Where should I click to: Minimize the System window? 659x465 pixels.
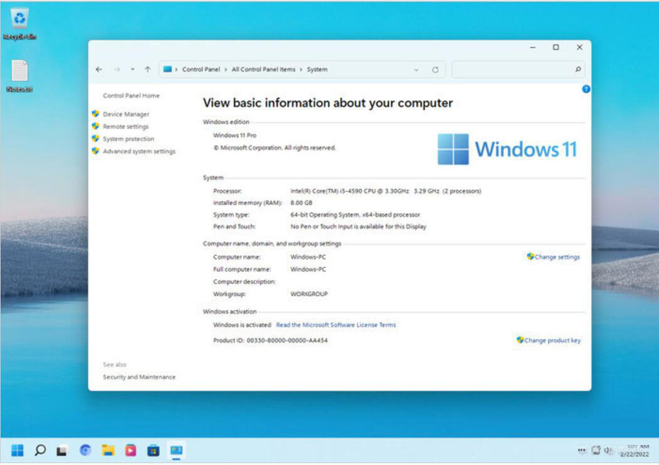click(532, 48)
